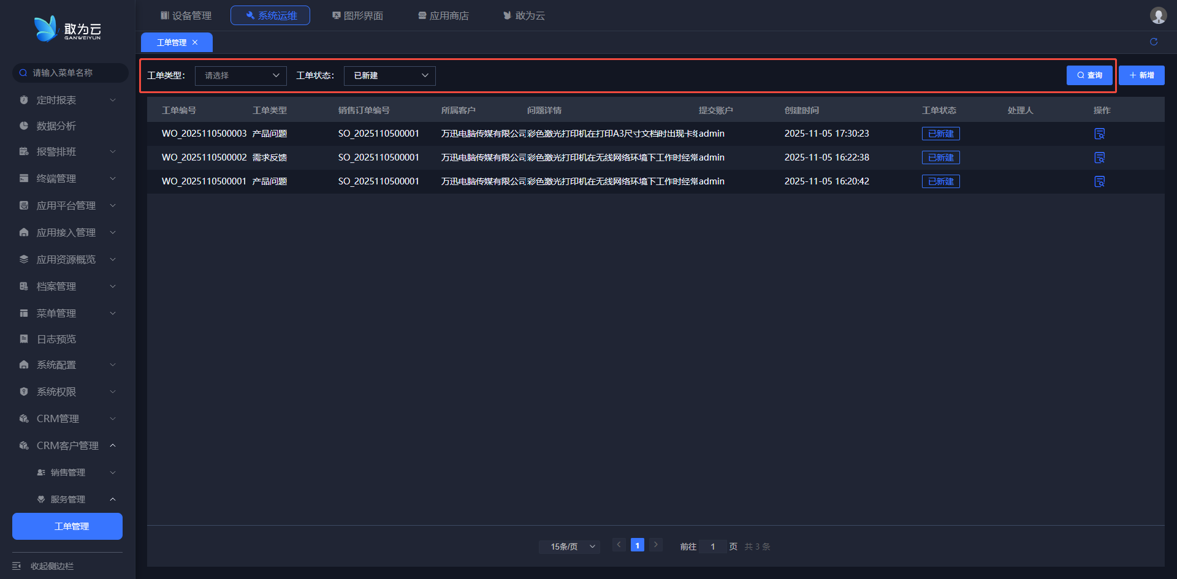Open the 工单状态 dropdown showing 已新建
1177x579 pixels.
point(389,75)
